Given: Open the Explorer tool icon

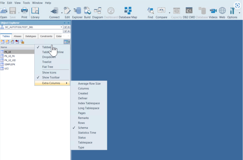Looking at the screenshot, I should (x=77, y=11).
